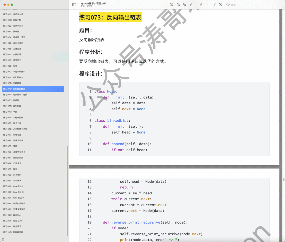Open 练习065: 画组合图形

13,43
